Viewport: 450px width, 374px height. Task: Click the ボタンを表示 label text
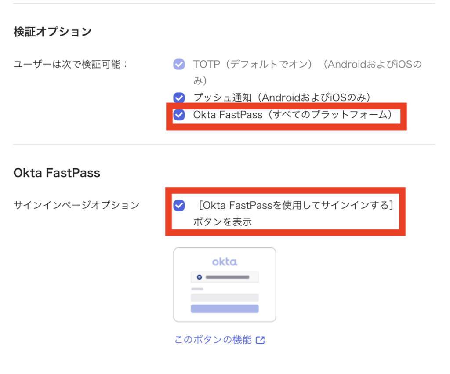click(x=222, y=222)
